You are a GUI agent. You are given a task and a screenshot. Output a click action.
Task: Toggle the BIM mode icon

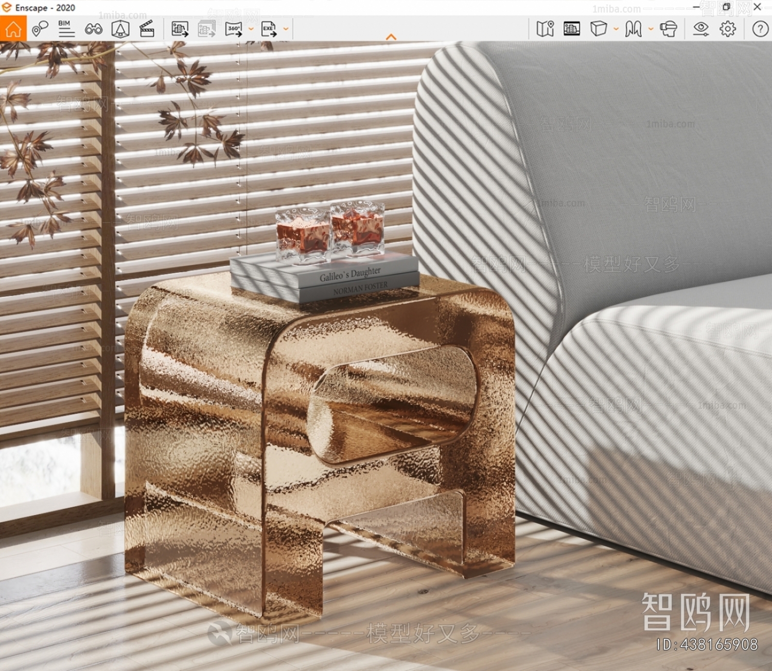(x=66, y=29)
